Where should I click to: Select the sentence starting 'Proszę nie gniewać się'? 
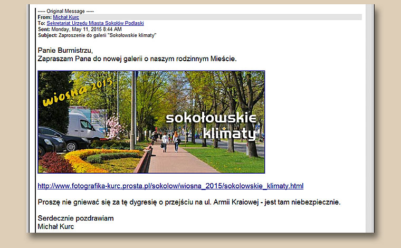pos(189,202)
